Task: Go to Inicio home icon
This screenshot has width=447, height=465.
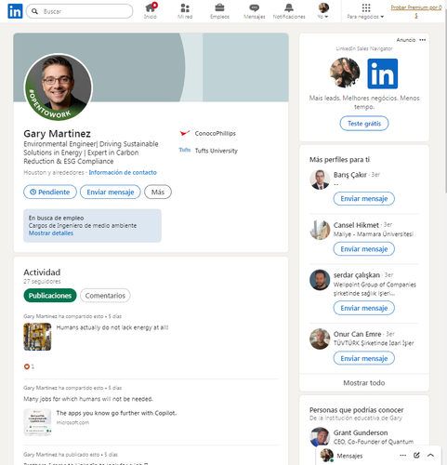Action: [x=151, y=11]
